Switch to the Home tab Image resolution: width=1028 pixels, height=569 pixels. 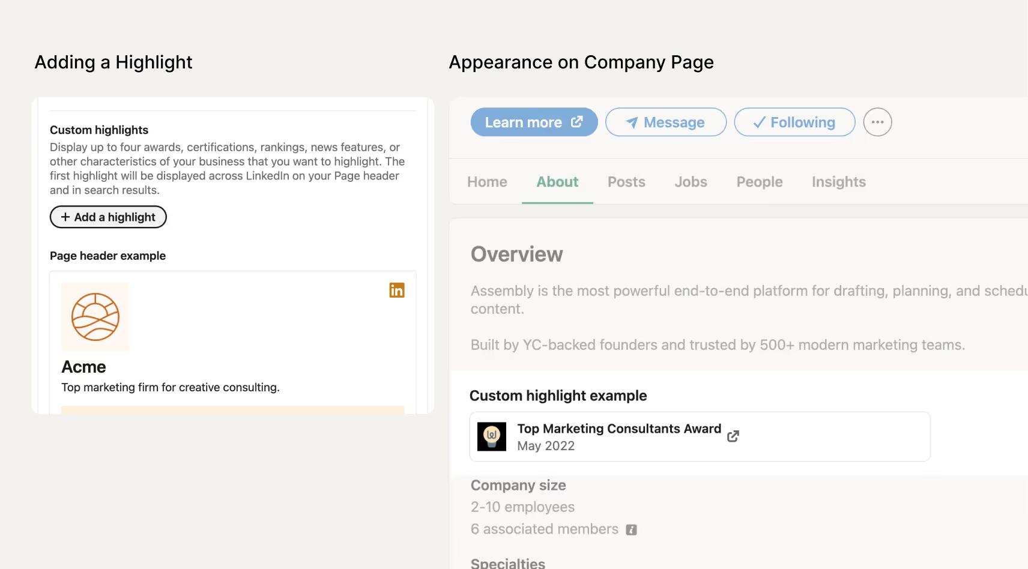coord(487,182)
